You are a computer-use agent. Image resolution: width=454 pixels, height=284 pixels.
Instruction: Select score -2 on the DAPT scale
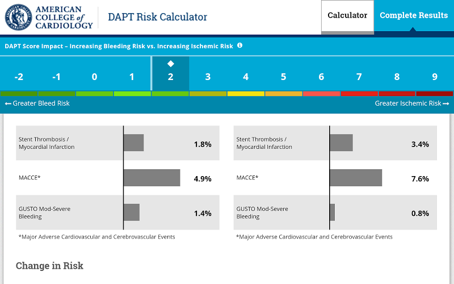[19, 77]
